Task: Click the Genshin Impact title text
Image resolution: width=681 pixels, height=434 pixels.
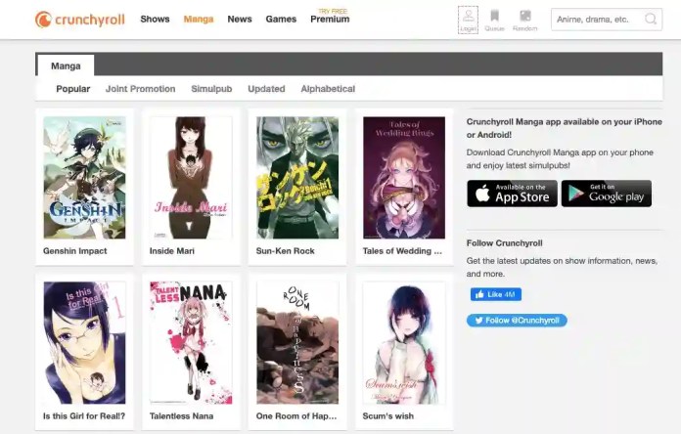Action: pos(74,251)
